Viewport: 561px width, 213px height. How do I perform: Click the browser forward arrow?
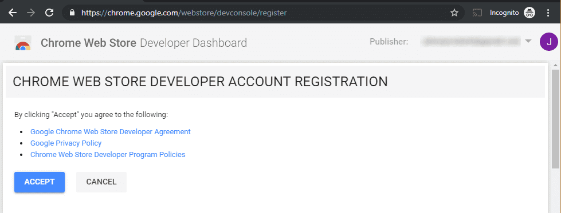point(31,13)
